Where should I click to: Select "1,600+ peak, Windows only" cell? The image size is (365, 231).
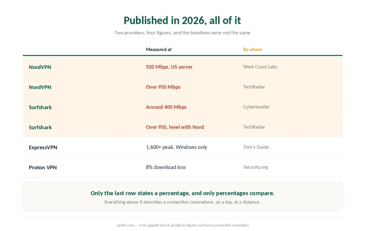(x=176, y=147)
